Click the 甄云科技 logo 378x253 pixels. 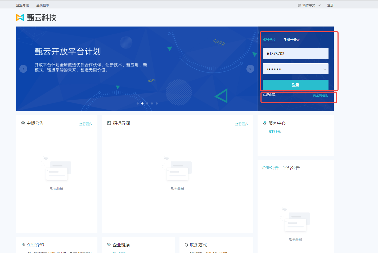point(36,17)
